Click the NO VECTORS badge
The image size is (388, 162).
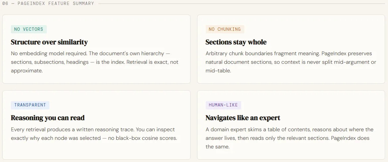29,29
